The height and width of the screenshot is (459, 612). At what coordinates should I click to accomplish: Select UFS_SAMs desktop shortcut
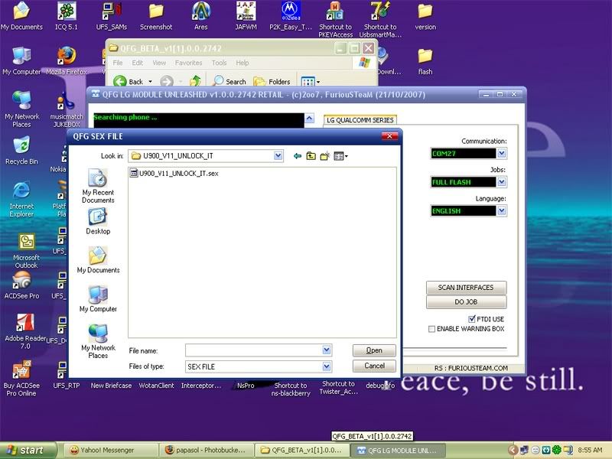tap(112, 16)
